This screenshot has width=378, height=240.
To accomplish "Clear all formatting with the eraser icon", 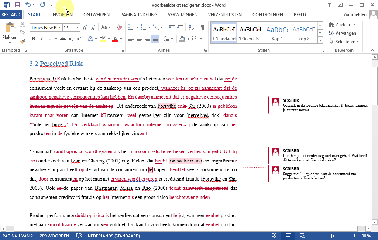I will pos(120,27).
